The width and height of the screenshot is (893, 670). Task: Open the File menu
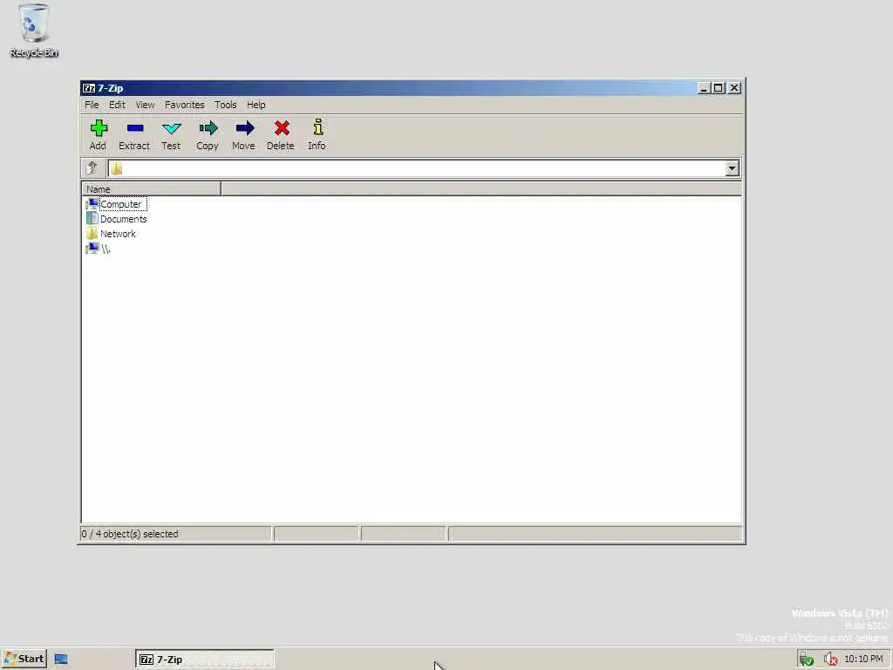click(x=92, y=105)
